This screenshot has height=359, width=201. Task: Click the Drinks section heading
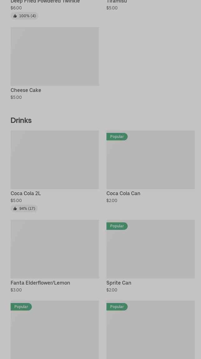21,120
